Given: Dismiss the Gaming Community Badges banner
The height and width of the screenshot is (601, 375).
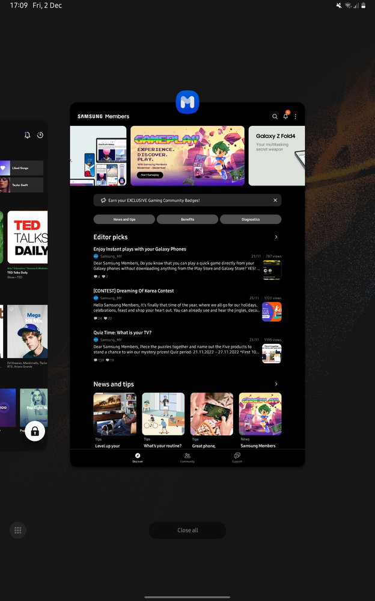Looking at the screenshot, I should (275, 200).
